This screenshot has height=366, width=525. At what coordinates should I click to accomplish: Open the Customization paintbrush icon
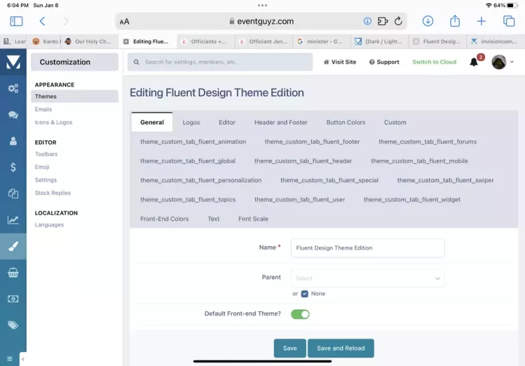click(13, 246)
